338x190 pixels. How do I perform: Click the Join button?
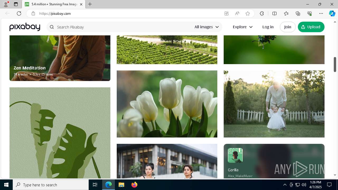pos(288,27)
